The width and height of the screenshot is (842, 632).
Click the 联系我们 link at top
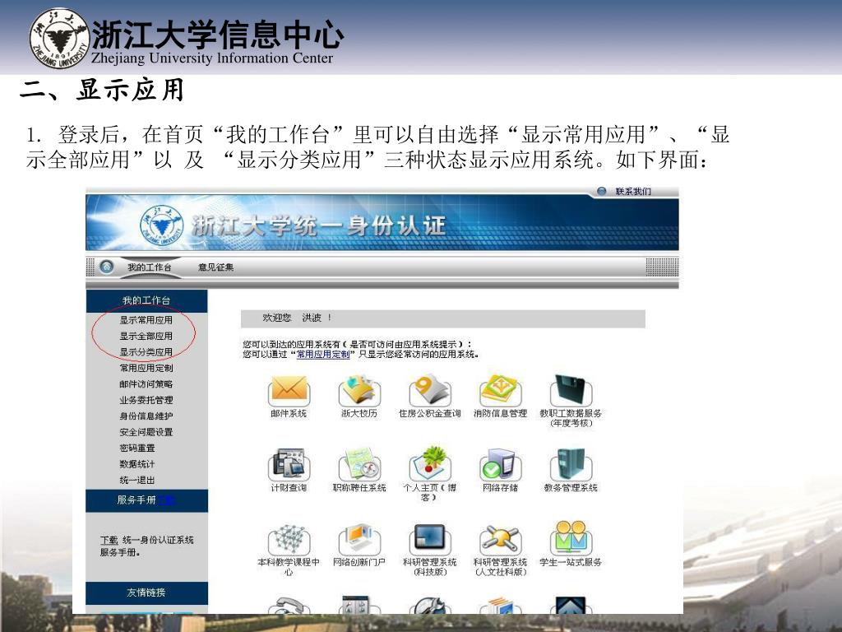tap(633, 191)
